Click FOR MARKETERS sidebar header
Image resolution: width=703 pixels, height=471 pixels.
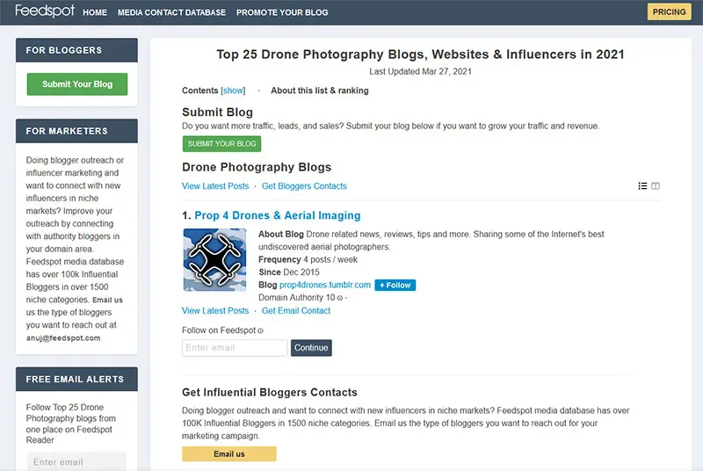76,131
